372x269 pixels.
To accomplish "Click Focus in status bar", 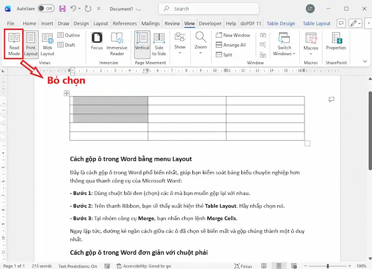I will 243,266.
